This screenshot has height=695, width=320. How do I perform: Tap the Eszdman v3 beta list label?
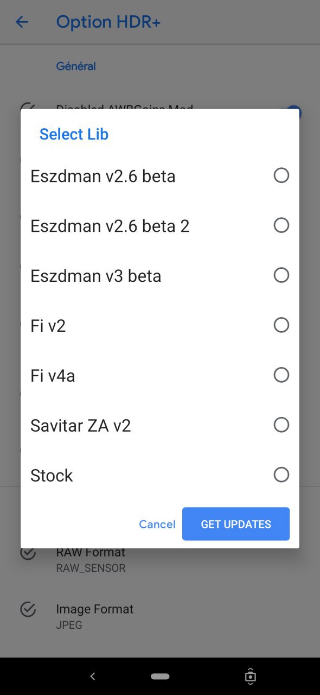96,276
